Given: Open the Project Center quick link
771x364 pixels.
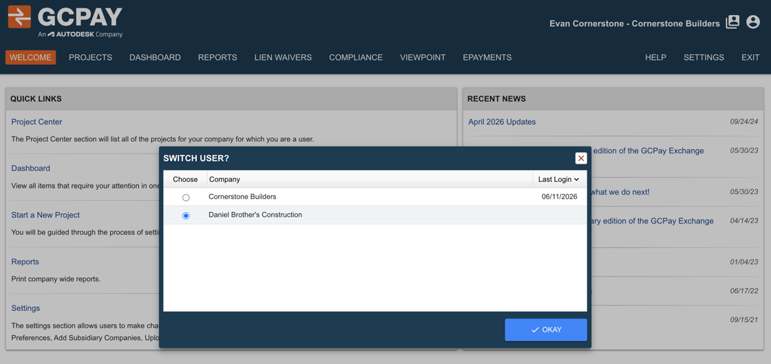Looking at the screenshot, I should pyautogui.click(x=37, y=122).
